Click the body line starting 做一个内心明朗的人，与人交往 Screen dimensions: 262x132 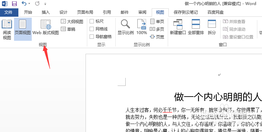click(194, 124)
